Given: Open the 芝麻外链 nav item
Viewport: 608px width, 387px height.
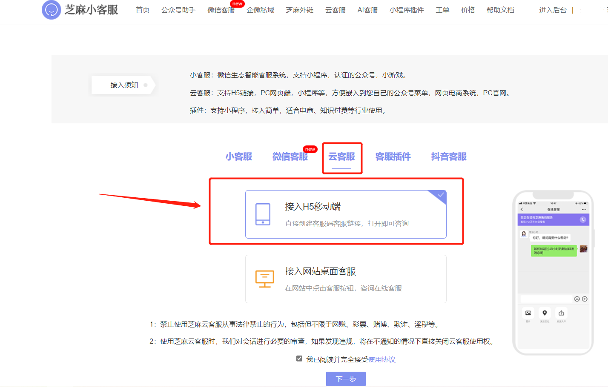Looking at the screenshot, I should tap(300, 10).
